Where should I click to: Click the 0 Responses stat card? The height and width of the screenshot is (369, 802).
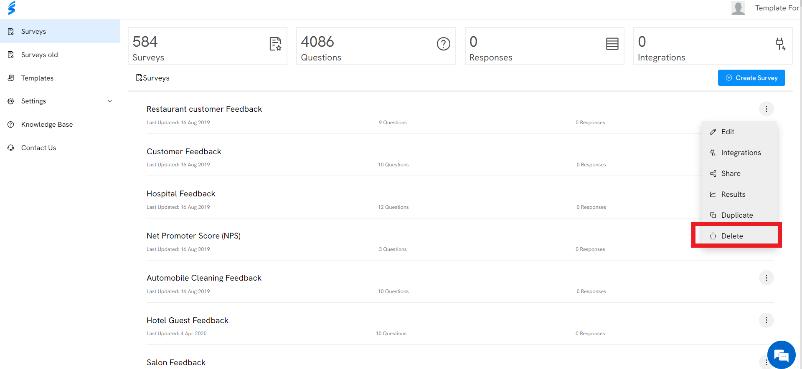coord(545,46)
